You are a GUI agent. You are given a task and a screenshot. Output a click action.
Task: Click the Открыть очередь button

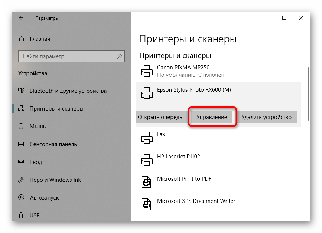click(x=160, y=117)
